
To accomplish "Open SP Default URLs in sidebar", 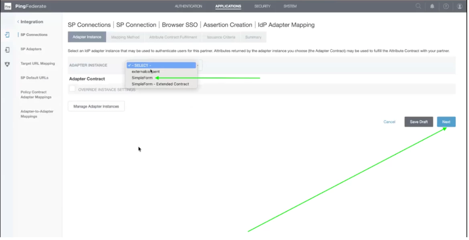I will (x=34, y=78).
